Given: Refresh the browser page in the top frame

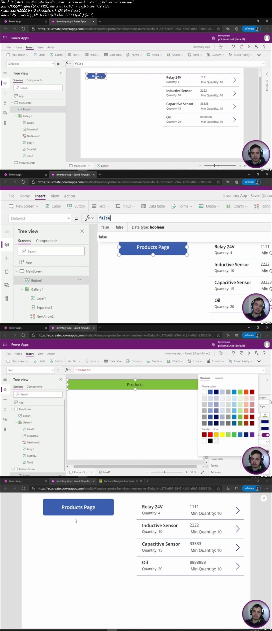Looking at the screenshot, I should point(23,29).
